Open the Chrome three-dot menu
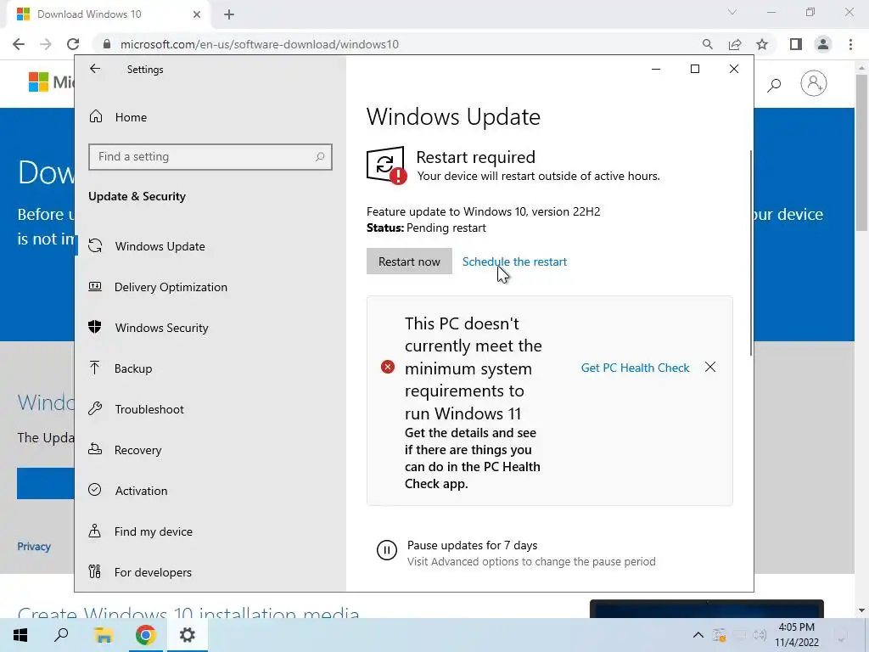The width and height of the screenshot is (869, 652). tap(850, 44)
